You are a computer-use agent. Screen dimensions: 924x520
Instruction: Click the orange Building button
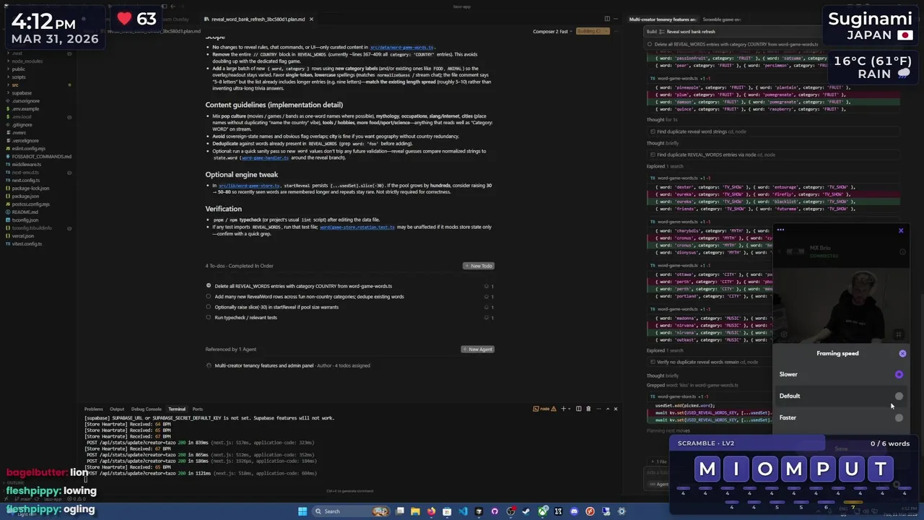[592, 31]
